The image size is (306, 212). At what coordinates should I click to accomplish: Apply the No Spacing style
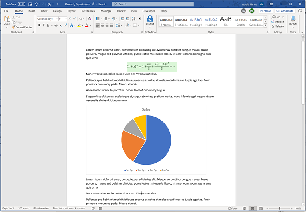click(181, 21)
